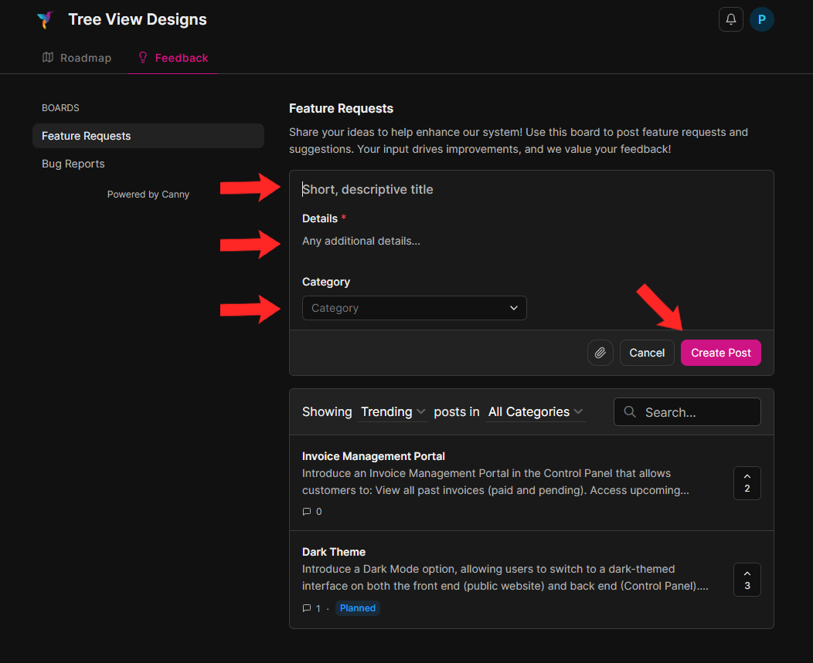Select the Bug Reports board
Viewport: 813px width, 663px height.
coord(73,164)
